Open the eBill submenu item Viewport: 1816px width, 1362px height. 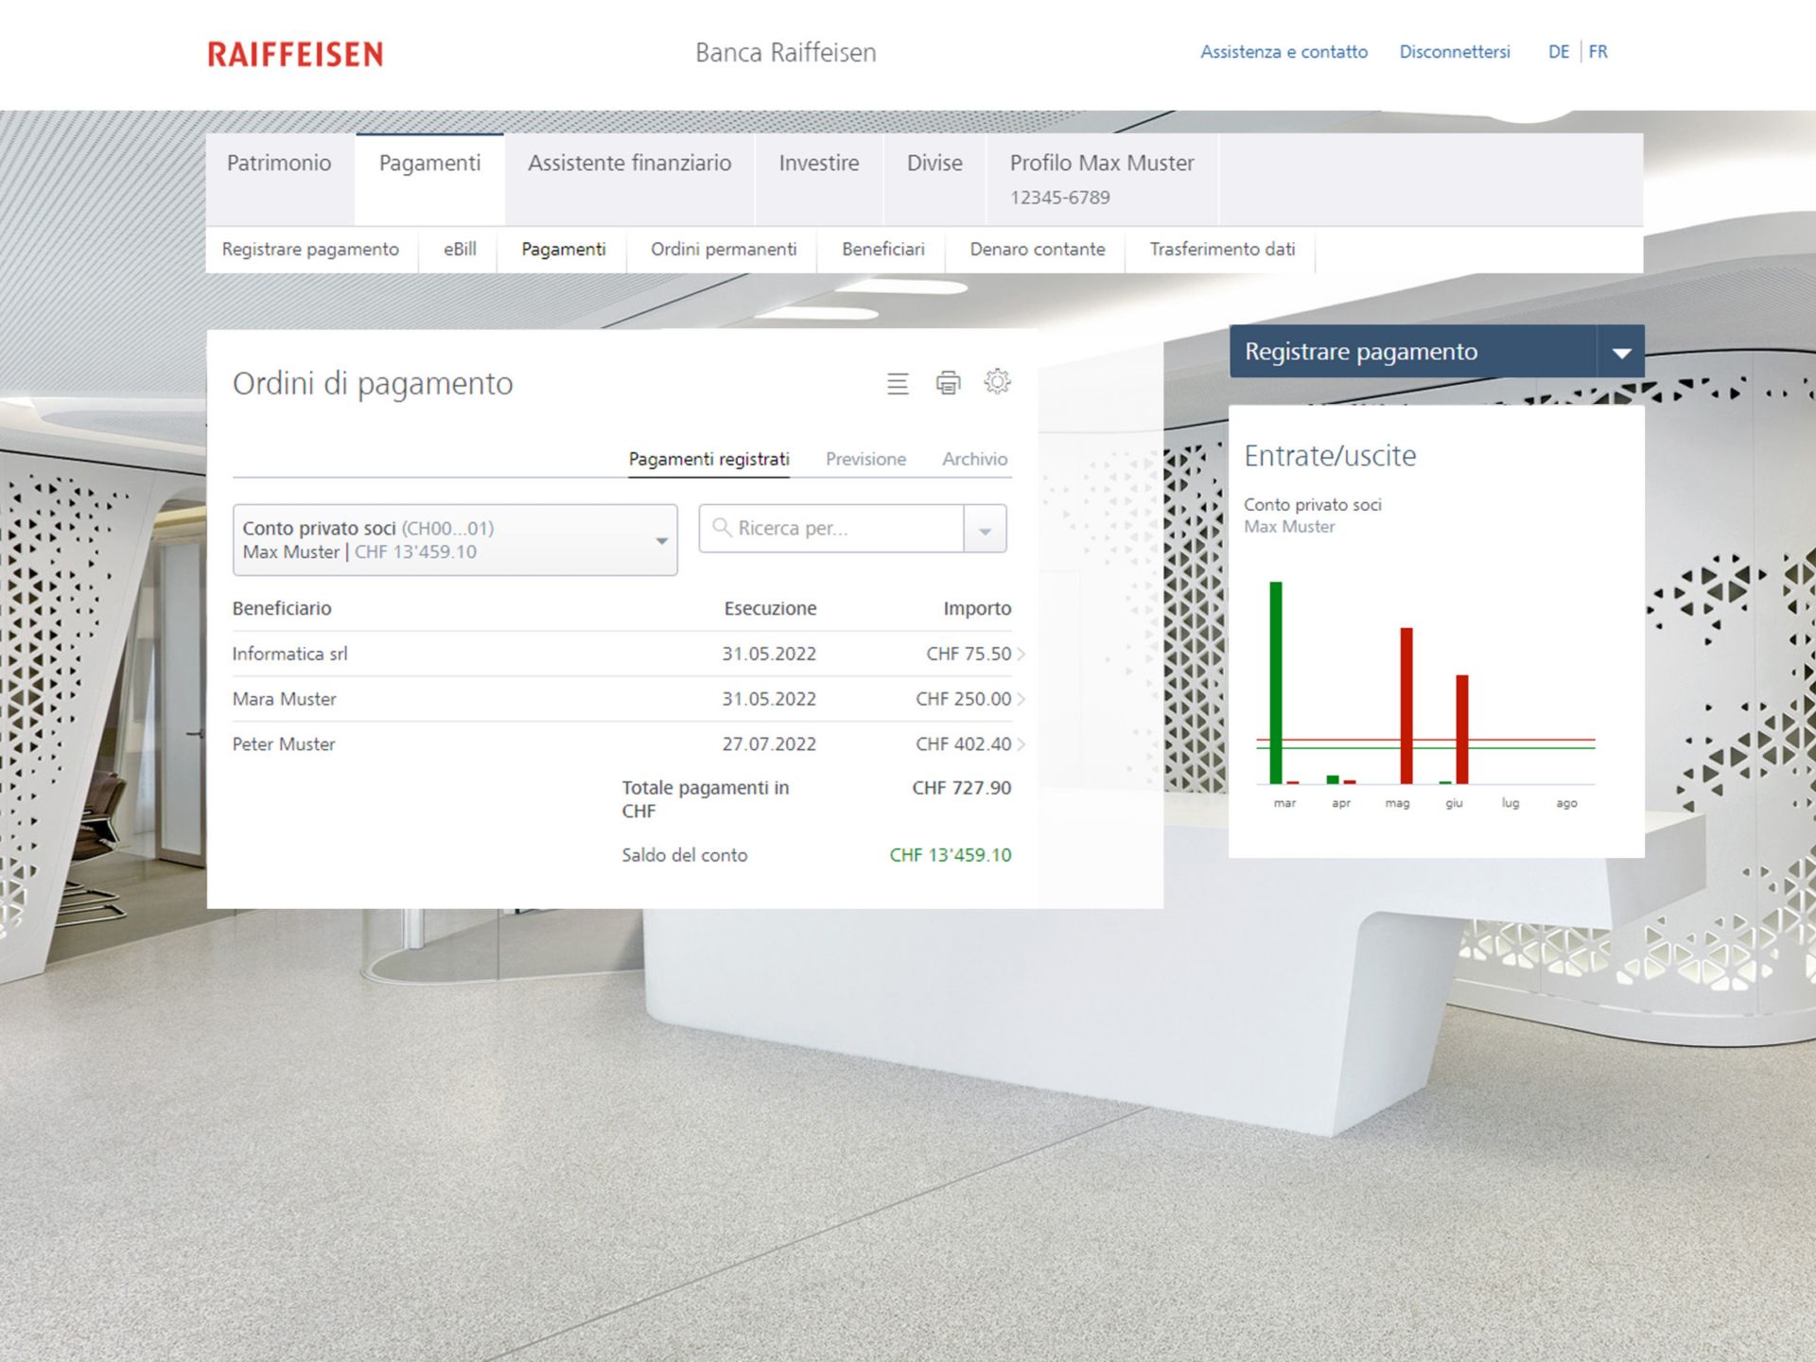[x=460, y=250]
